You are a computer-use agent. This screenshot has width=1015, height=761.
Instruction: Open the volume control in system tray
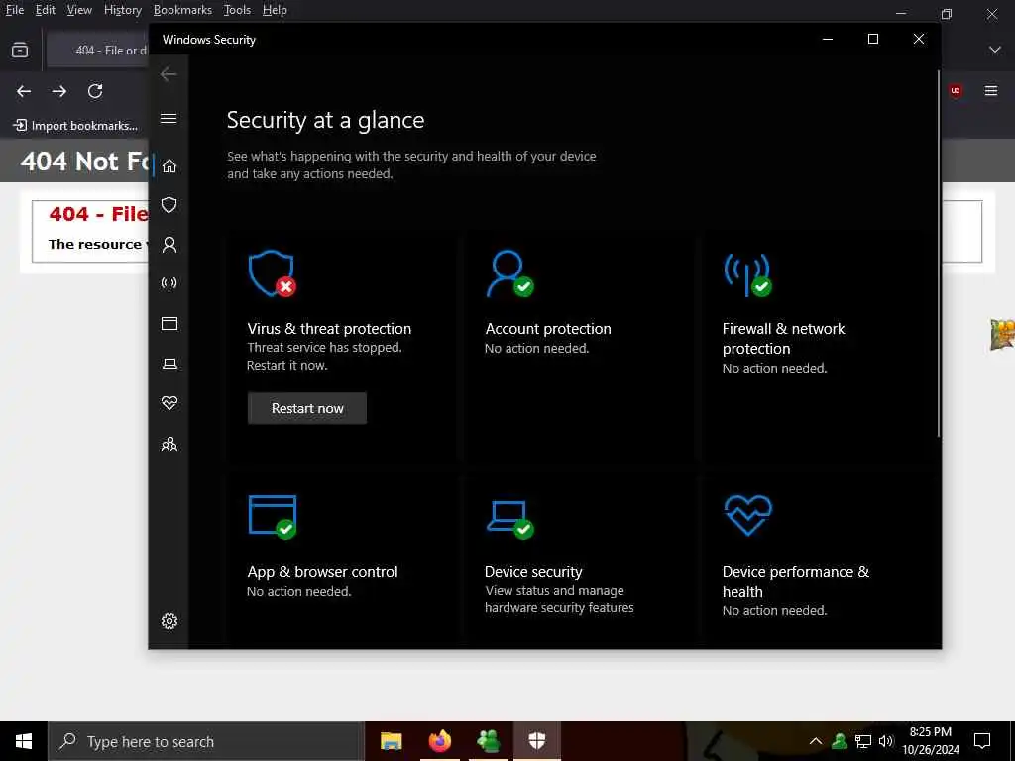(x=886, y=741)
